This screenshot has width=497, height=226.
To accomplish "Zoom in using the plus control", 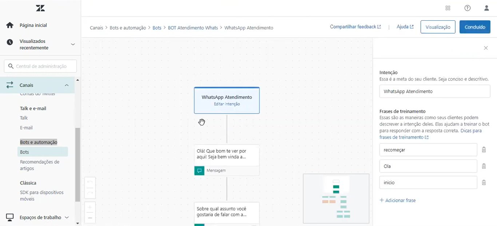I will click(90, 207).
